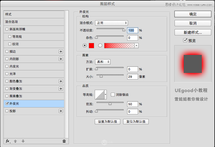The image size is (215, 147).
Task: Open the 混合模式 dropdown showing 正常
Action: pos(111,23)
